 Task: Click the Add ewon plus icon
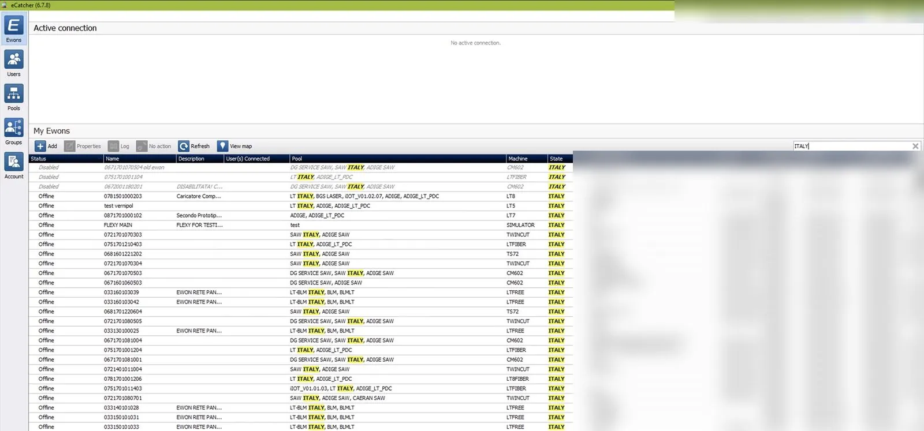click(40, 146)
